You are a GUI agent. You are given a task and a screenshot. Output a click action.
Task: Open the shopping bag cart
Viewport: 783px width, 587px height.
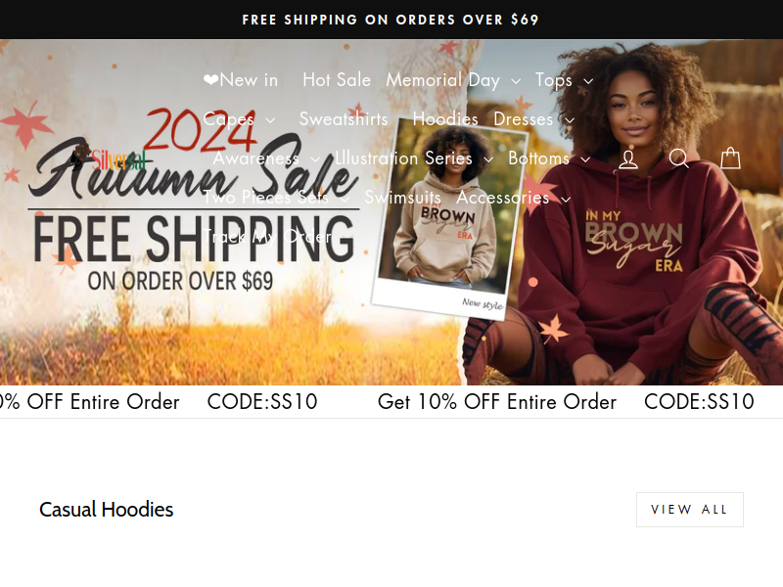(730, 158)
